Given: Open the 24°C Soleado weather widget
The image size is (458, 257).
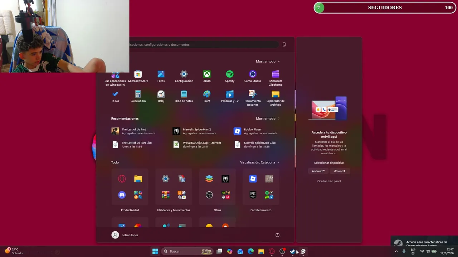Looking at the screenshot, I should point(14,251).
